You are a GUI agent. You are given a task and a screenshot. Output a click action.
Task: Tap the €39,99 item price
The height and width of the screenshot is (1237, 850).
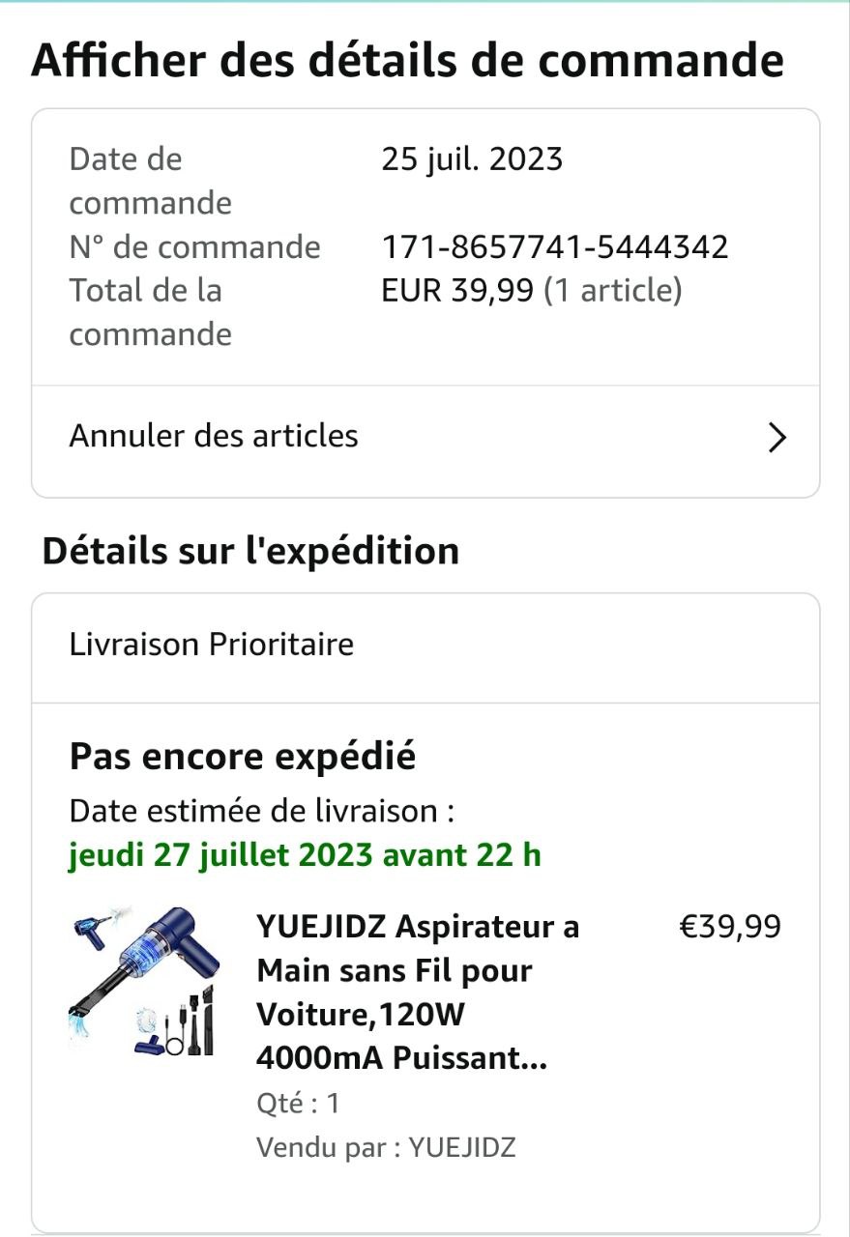pos(730,927)
